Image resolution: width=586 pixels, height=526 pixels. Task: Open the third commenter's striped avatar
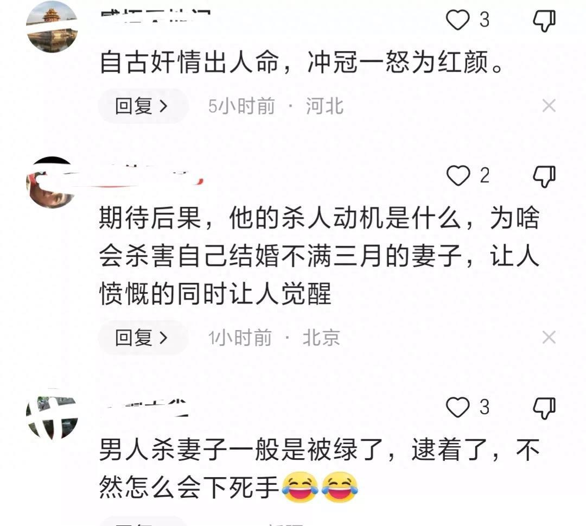[52, 414]
